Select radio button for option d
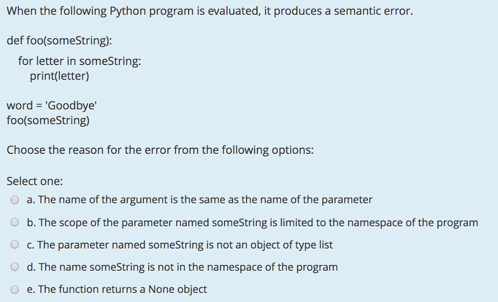 [x=15, y=267]
